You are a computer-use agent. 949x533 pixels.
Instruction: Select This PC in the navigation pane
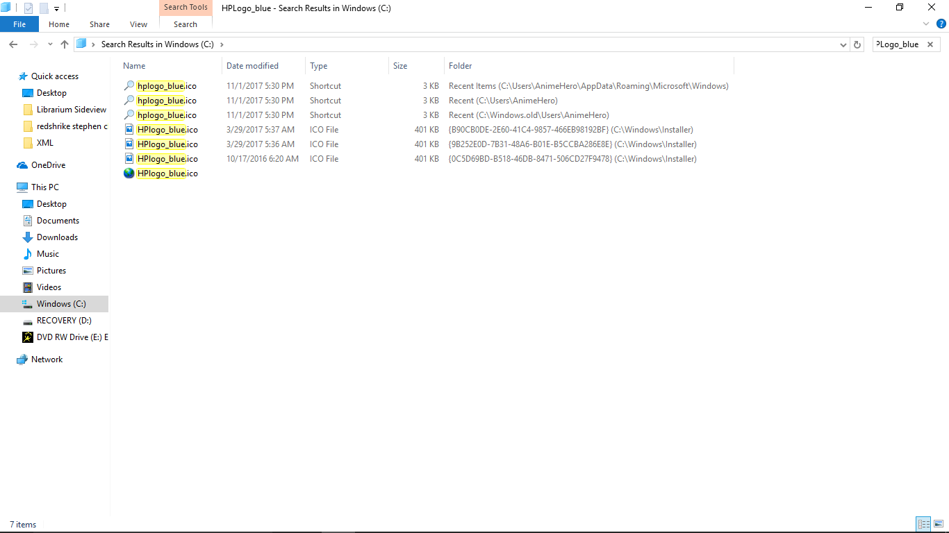44,187
